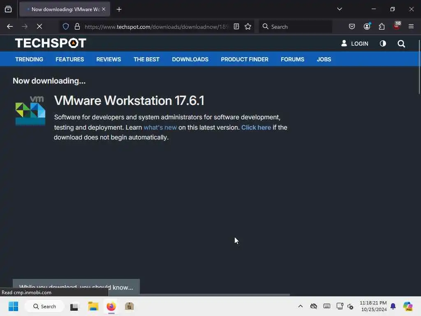
Task: Open Windows taskbar Search box
Action: tap(44, 306)
